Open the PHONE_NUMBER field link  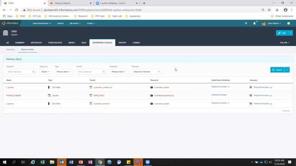click(13, 95)
